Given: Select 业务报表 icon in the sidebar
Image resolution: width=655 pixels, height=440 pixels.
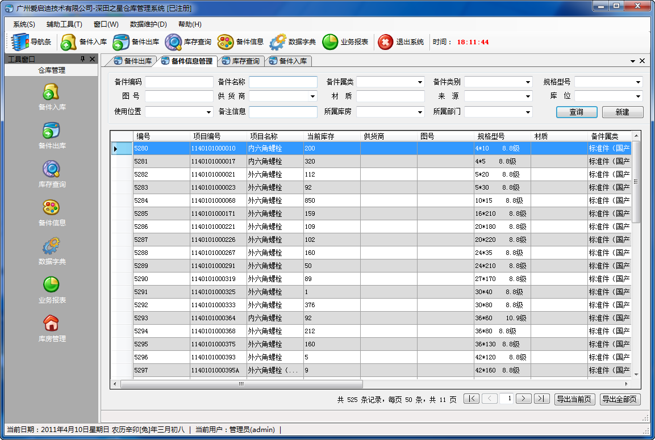Looking at the screenshot, I should 51,284.
